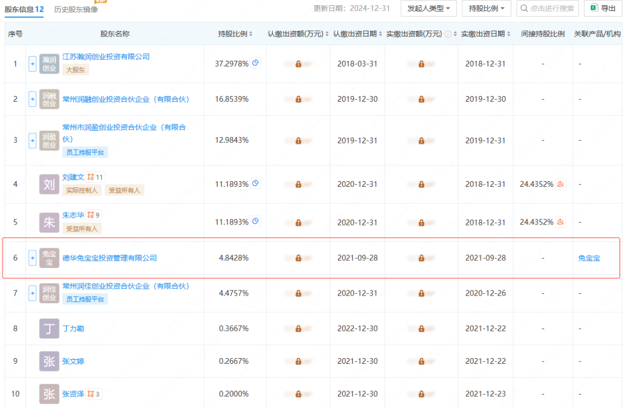Open the 持股比例 dropdown filter
625x409 pixels.
(486, 8)
